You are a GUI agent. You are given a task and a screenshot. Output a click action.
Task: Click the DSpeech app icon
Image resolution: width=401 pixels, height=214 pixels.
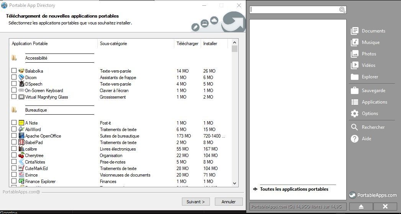pyautogui.click(x=21, y=84)
